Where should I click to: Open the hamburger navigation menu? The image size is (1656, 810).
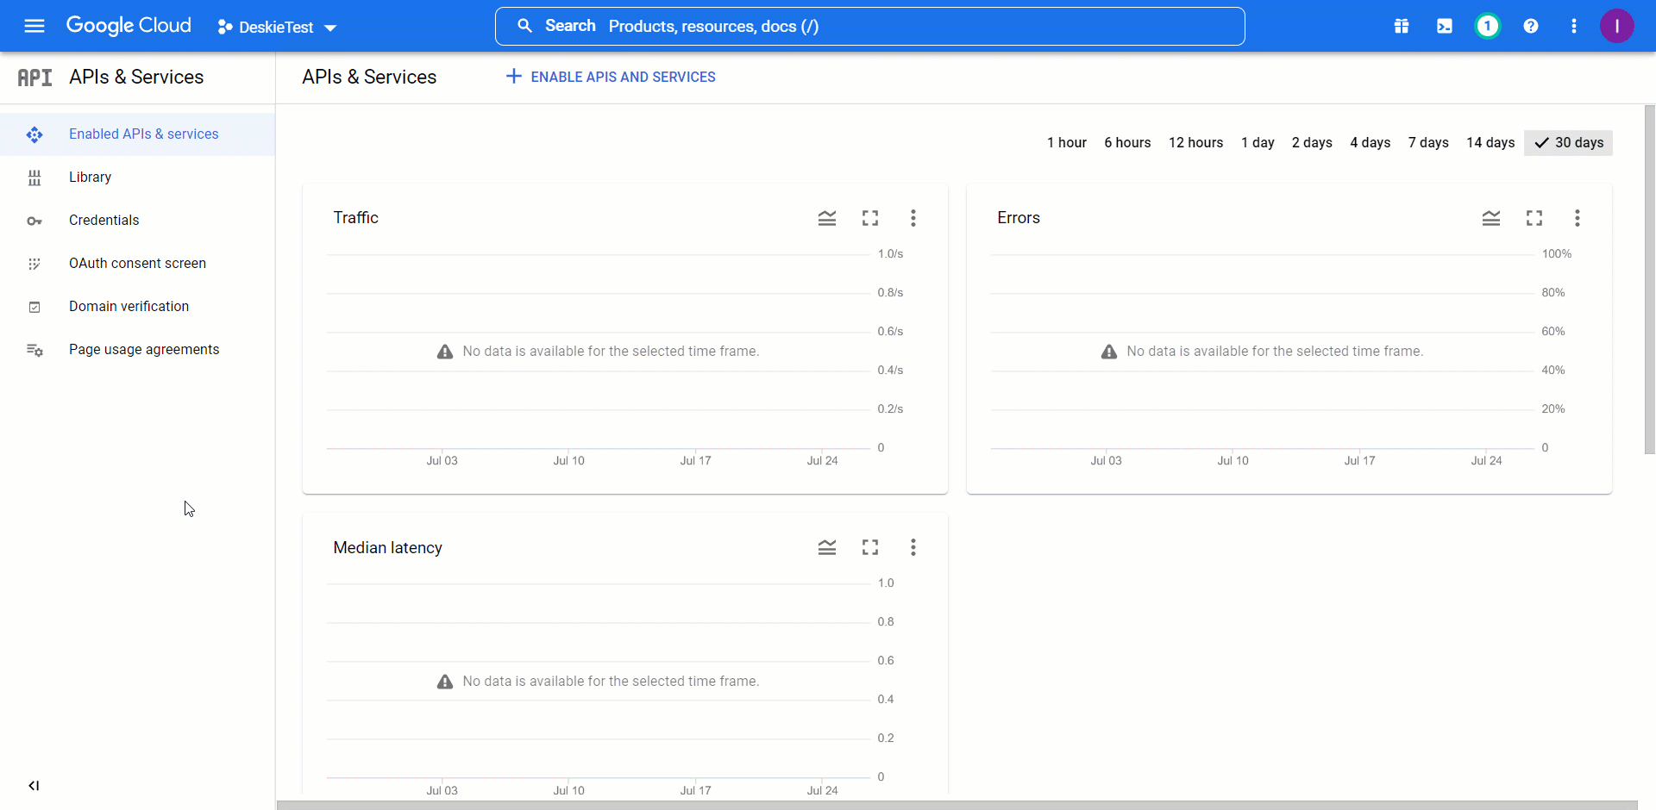click(x=34, y=26)
